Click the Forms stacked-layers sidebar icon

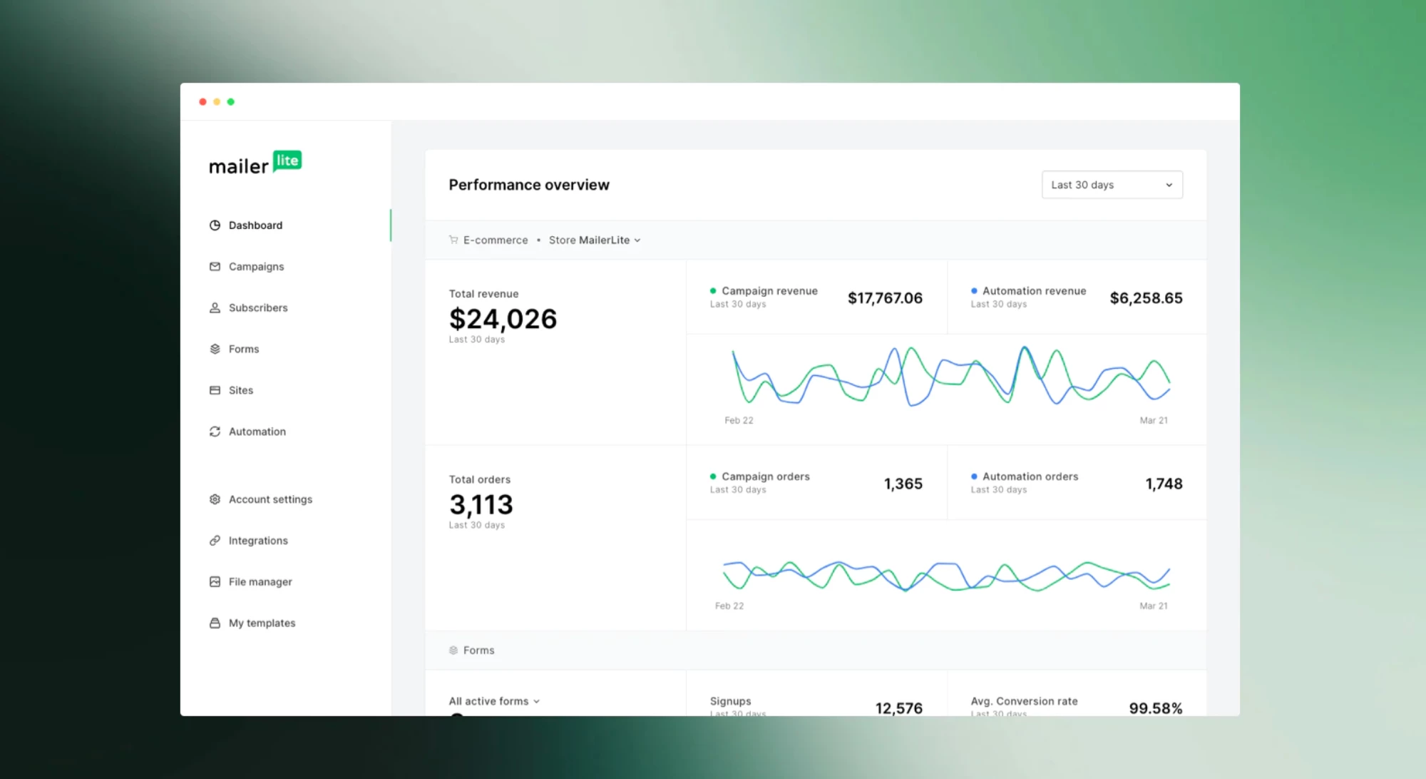pyautogui.click(x=215, y=349)
